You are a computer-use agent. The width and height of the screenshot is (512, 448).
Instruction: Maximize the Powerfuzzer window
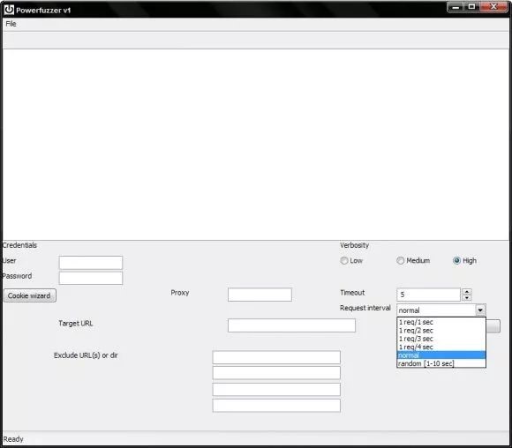tap(471, 6)
